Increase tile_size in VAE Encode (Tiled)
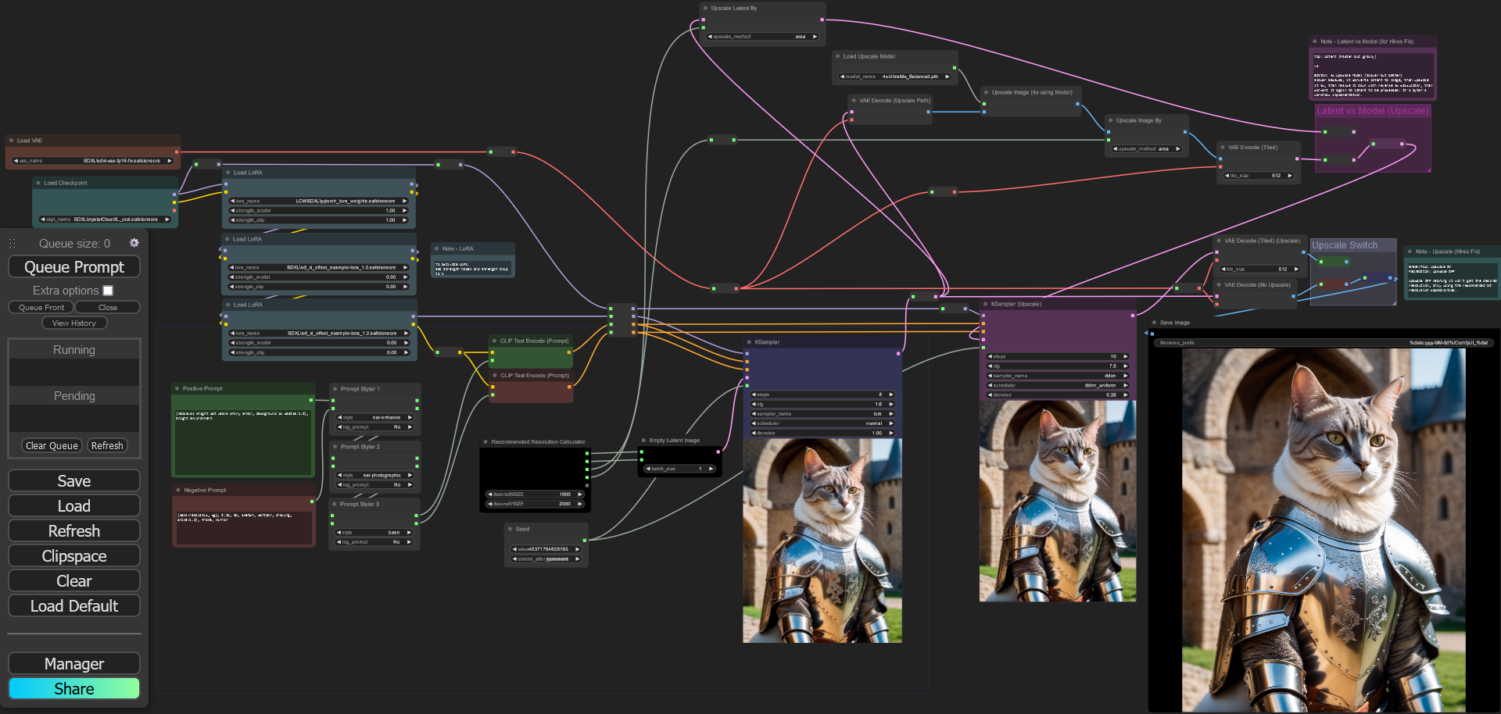Image resolution: width=1501 pixels, height=714 pixels. (1290, 176)
